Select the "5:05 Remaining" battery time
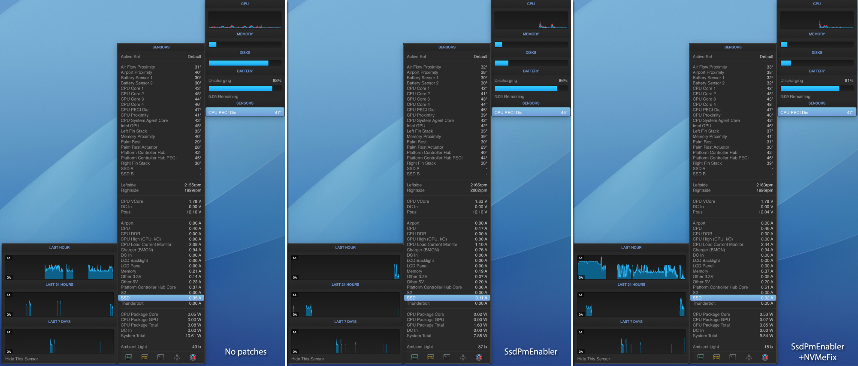858x366 pixels. click(x=223, y=97)
